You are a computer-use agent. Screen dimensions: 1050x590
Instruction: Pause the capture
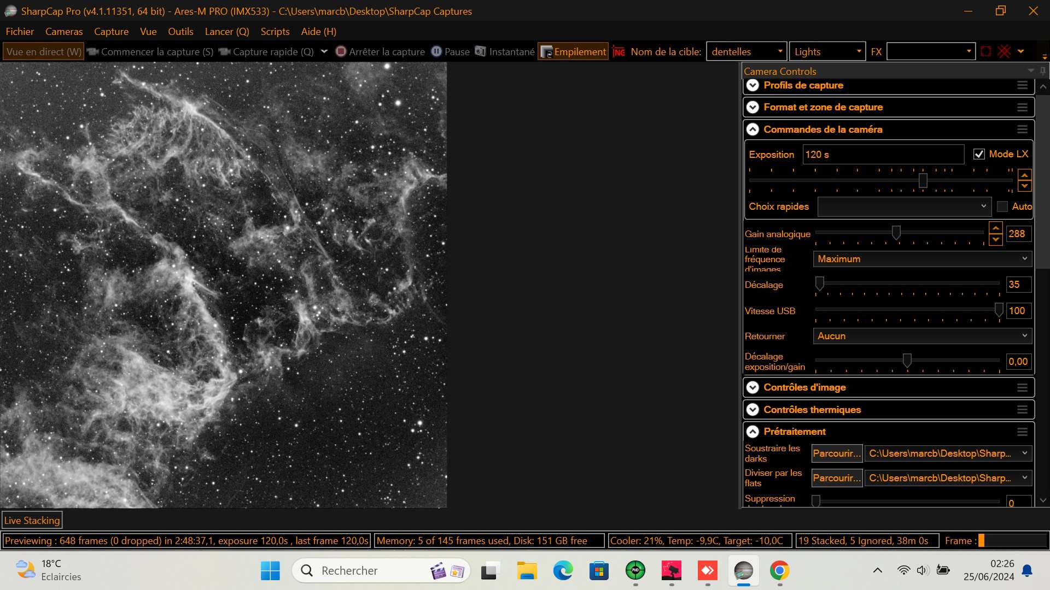pos(451,52)
